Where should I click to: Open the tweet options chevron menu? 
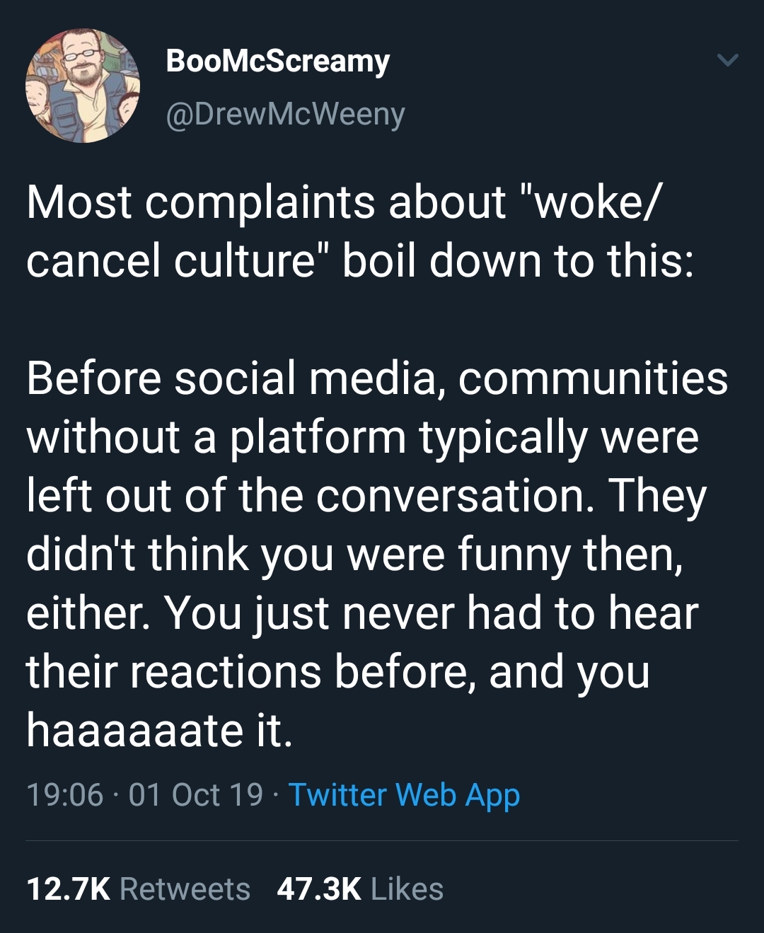pos(727,61)
